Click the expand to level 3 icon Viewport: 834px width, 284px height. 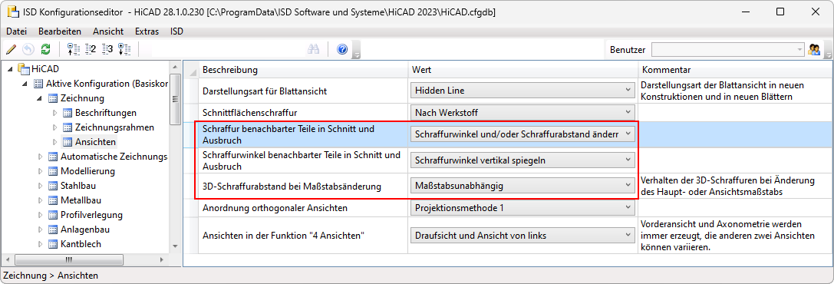tap(107, 49)
